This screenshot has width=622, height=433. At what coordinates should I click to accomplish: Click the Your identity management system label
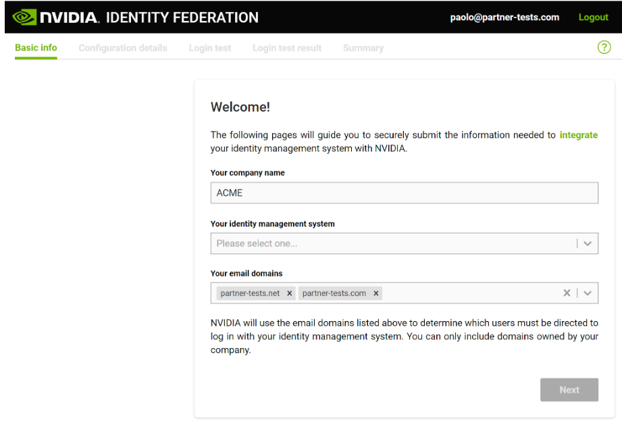[x=273, y=224]
